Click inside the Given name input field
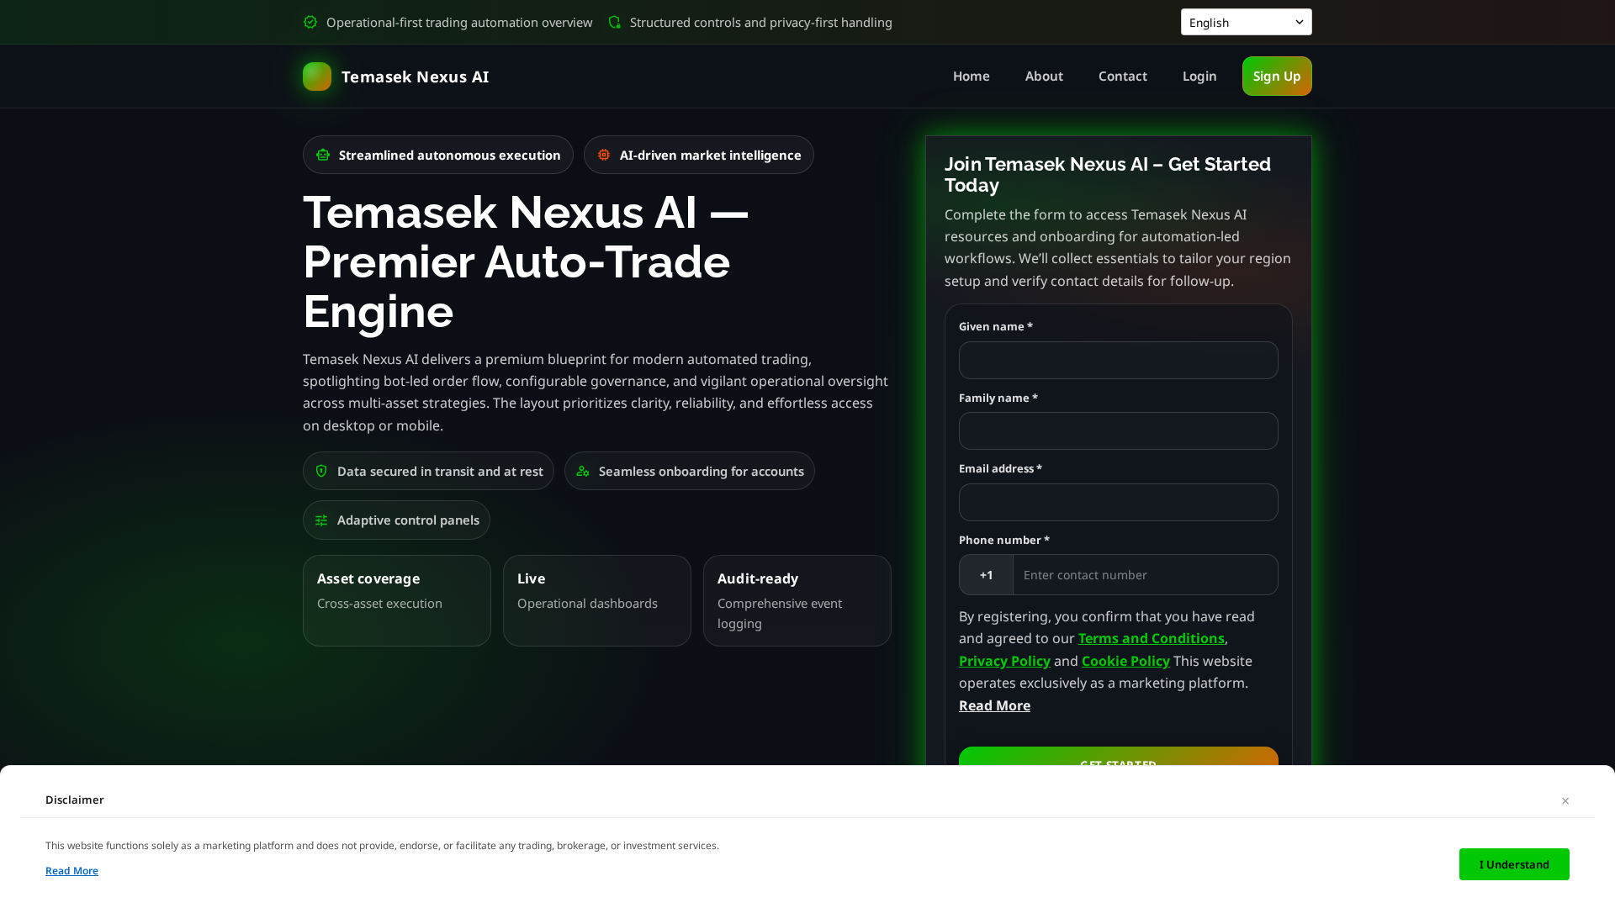 pyautogui.click(x=1118, y=360)
